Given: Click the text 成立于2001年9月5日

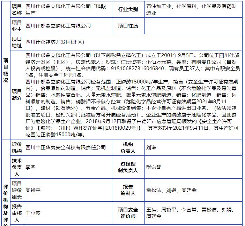Looking at the screenshot, I should [x=170, y=55].
